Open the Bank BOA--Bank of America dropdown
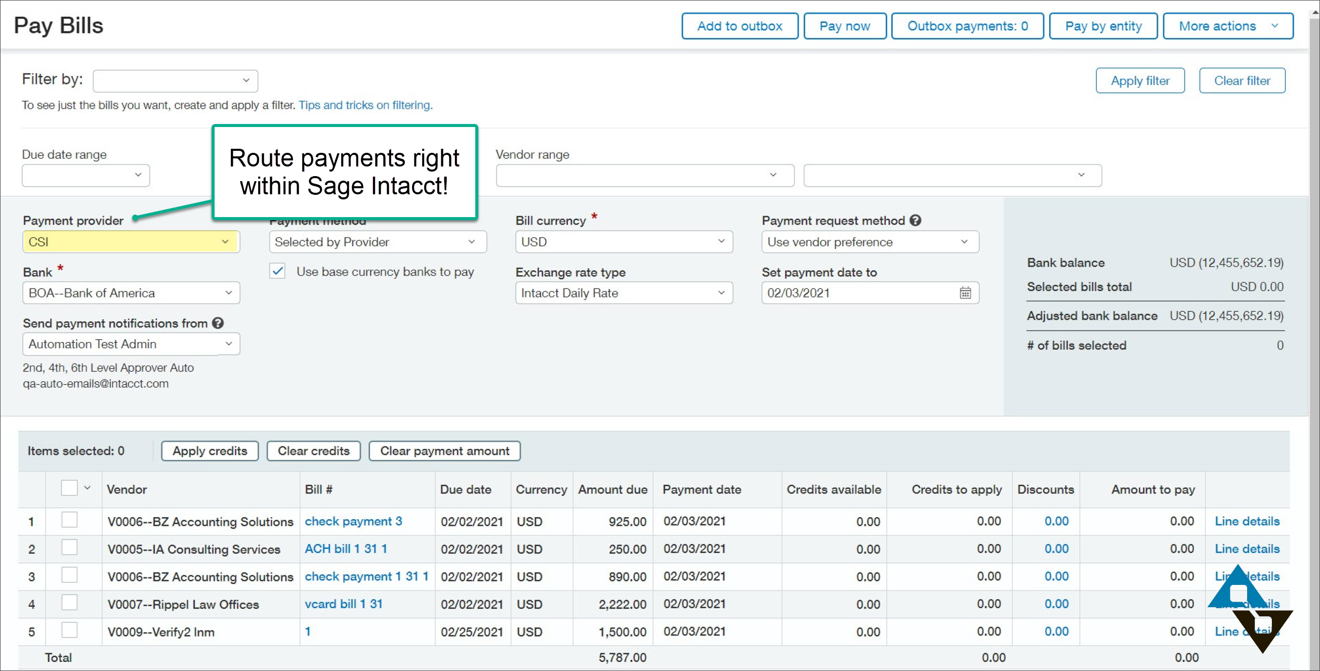Screen dimensions: 1320x671 pyautogui.click(x=131, y=293)
